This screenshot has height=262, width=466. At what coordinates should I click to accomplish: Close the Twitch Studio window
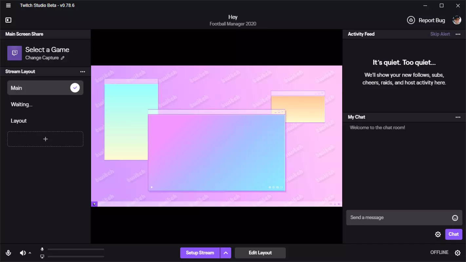458,6
